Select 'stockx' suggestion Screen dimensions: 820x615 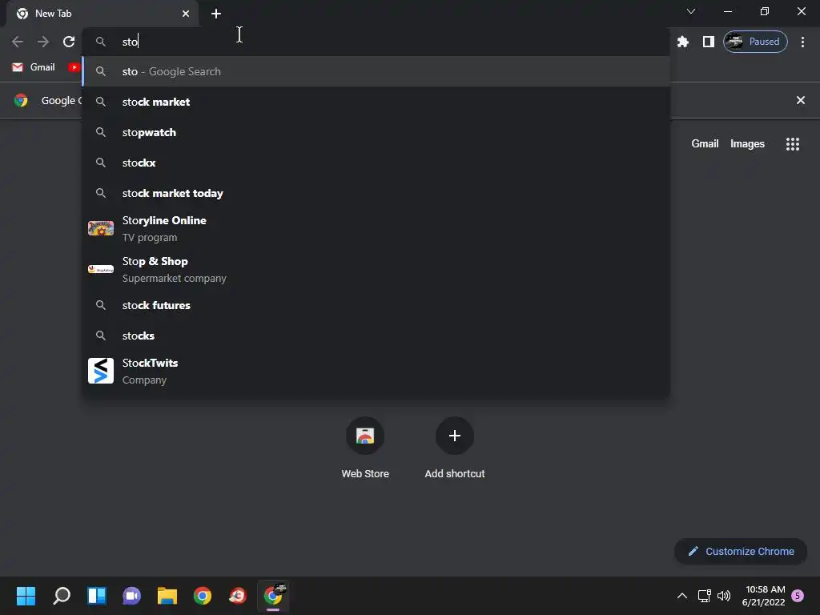376,163
